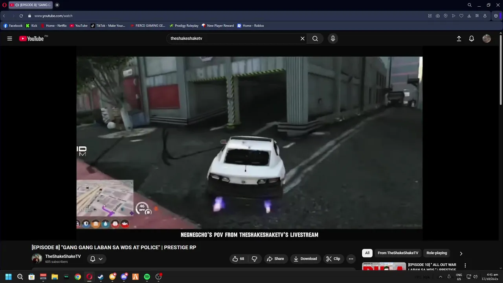Open Prodigy Roleplay bookmark
This screenshot has width=503, height=283.
[x=184, y=26]
